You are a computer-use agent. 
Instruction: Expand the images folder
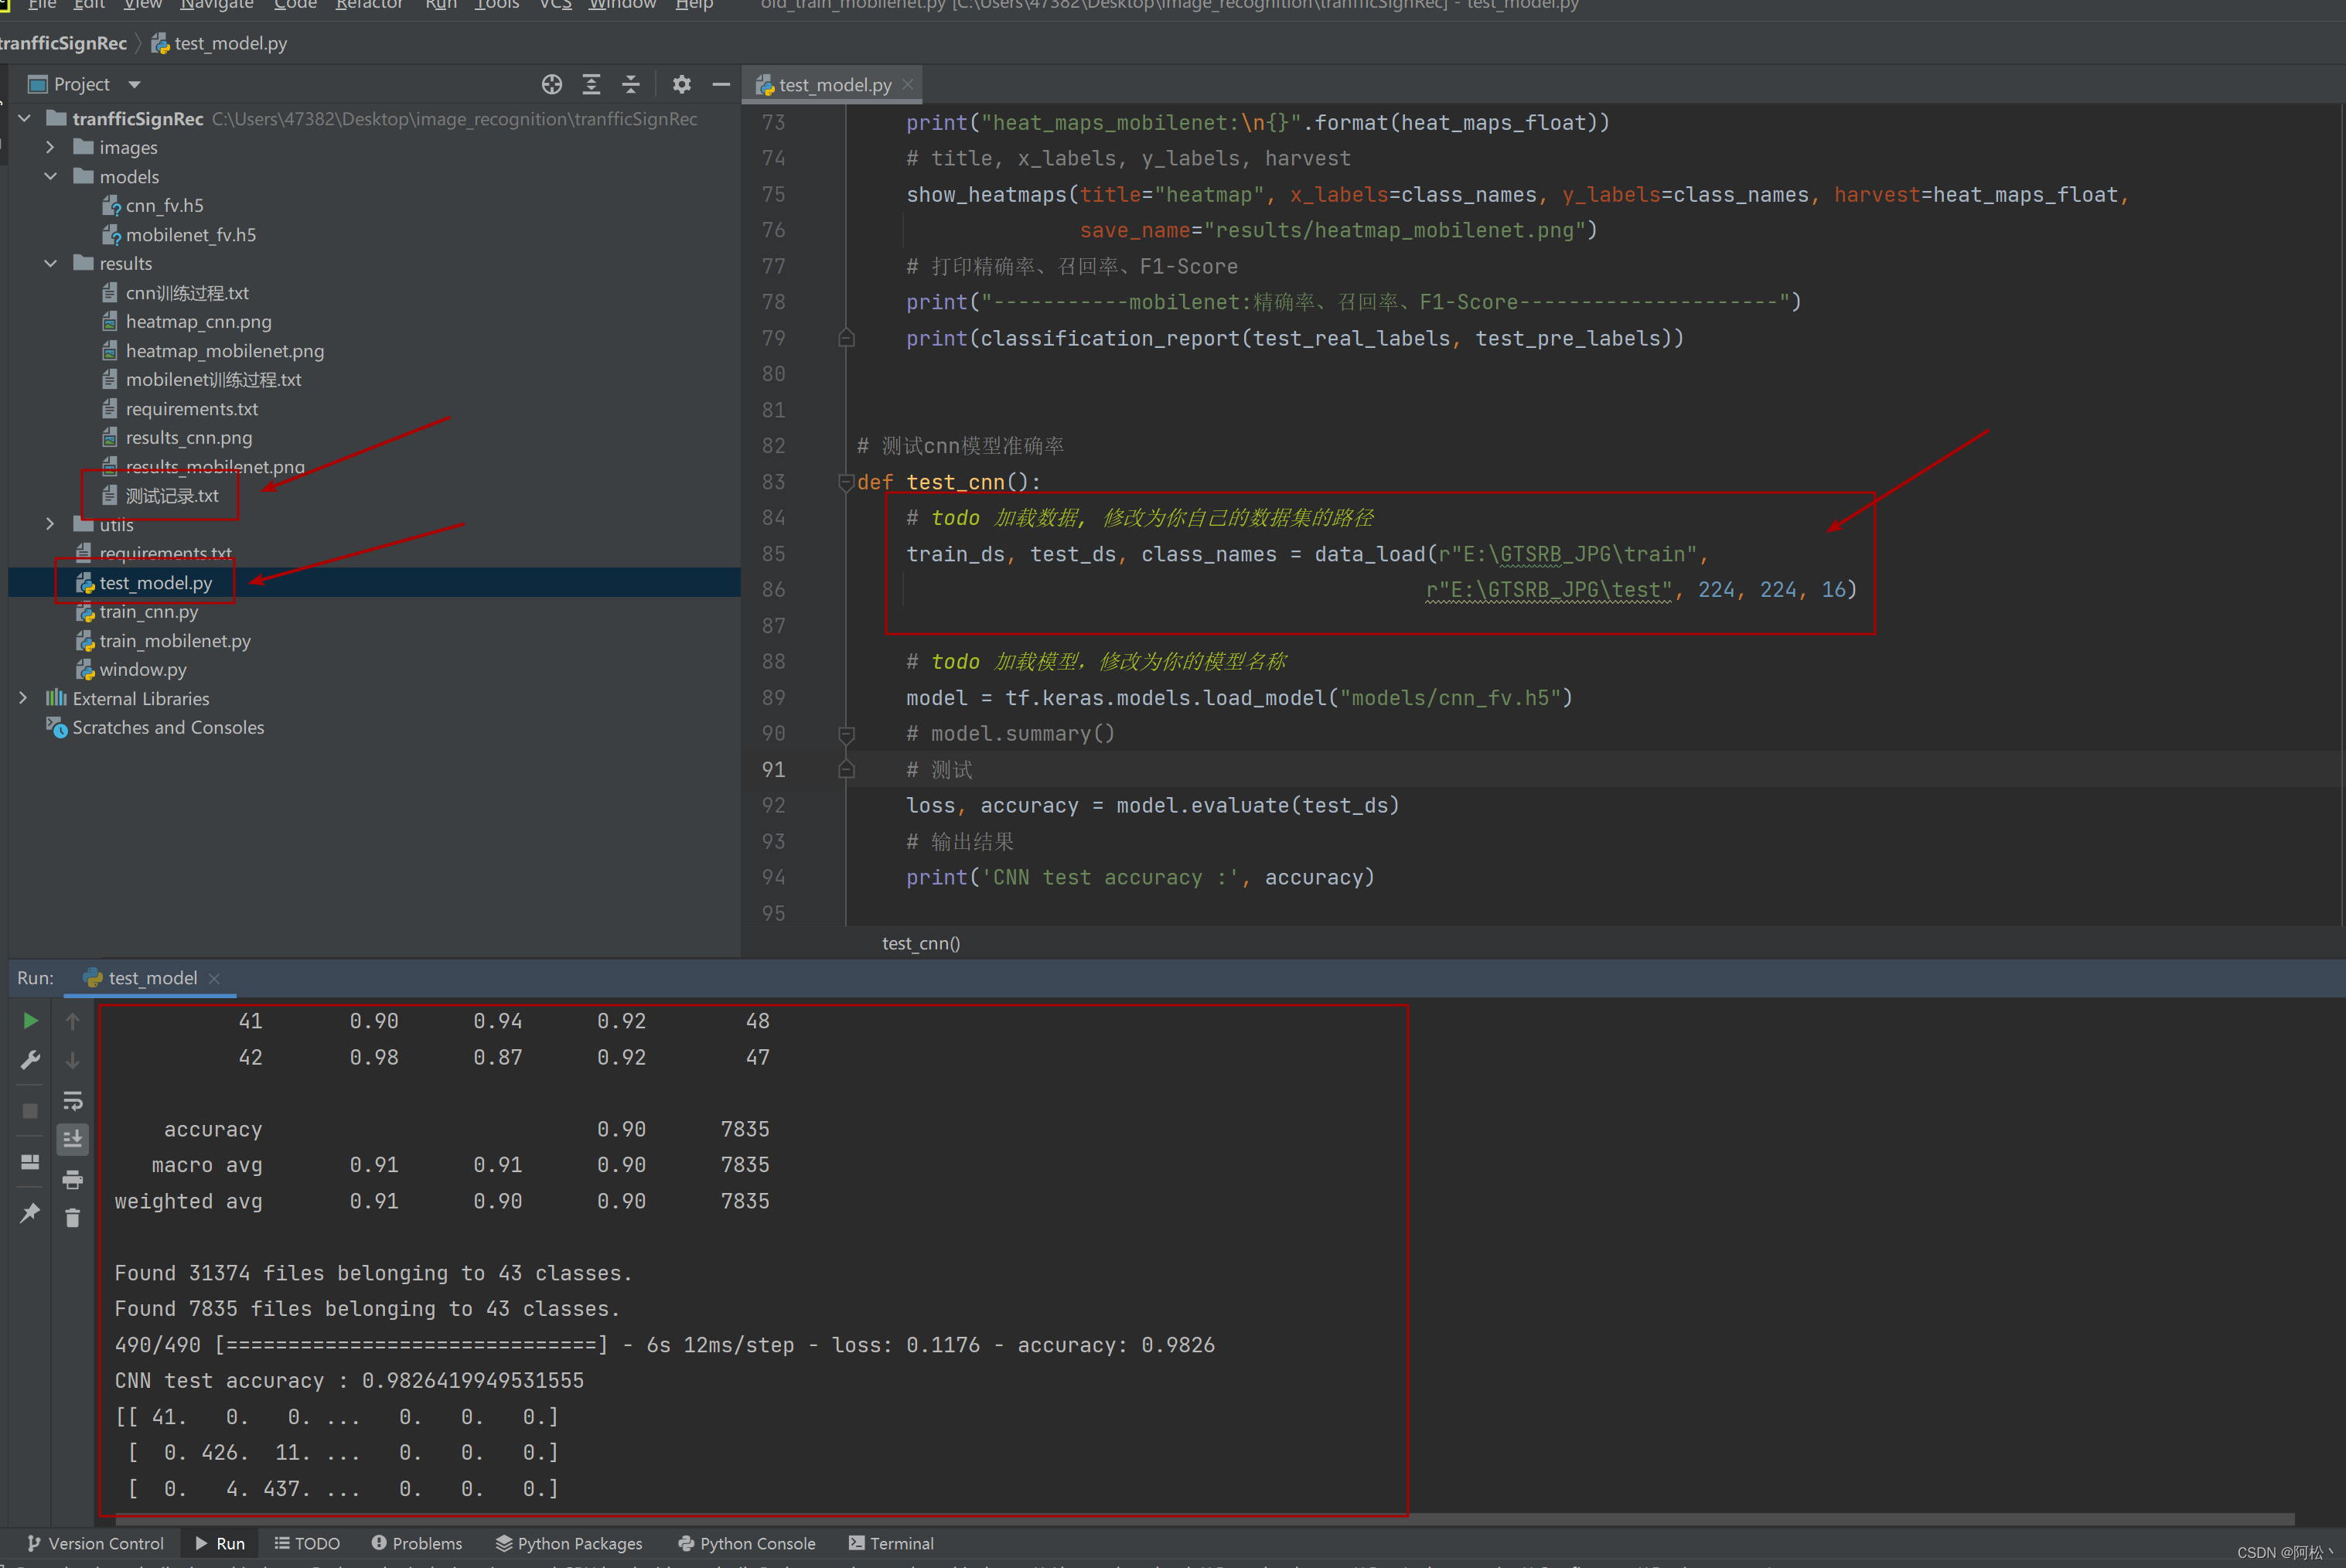[x=50, y=147]
